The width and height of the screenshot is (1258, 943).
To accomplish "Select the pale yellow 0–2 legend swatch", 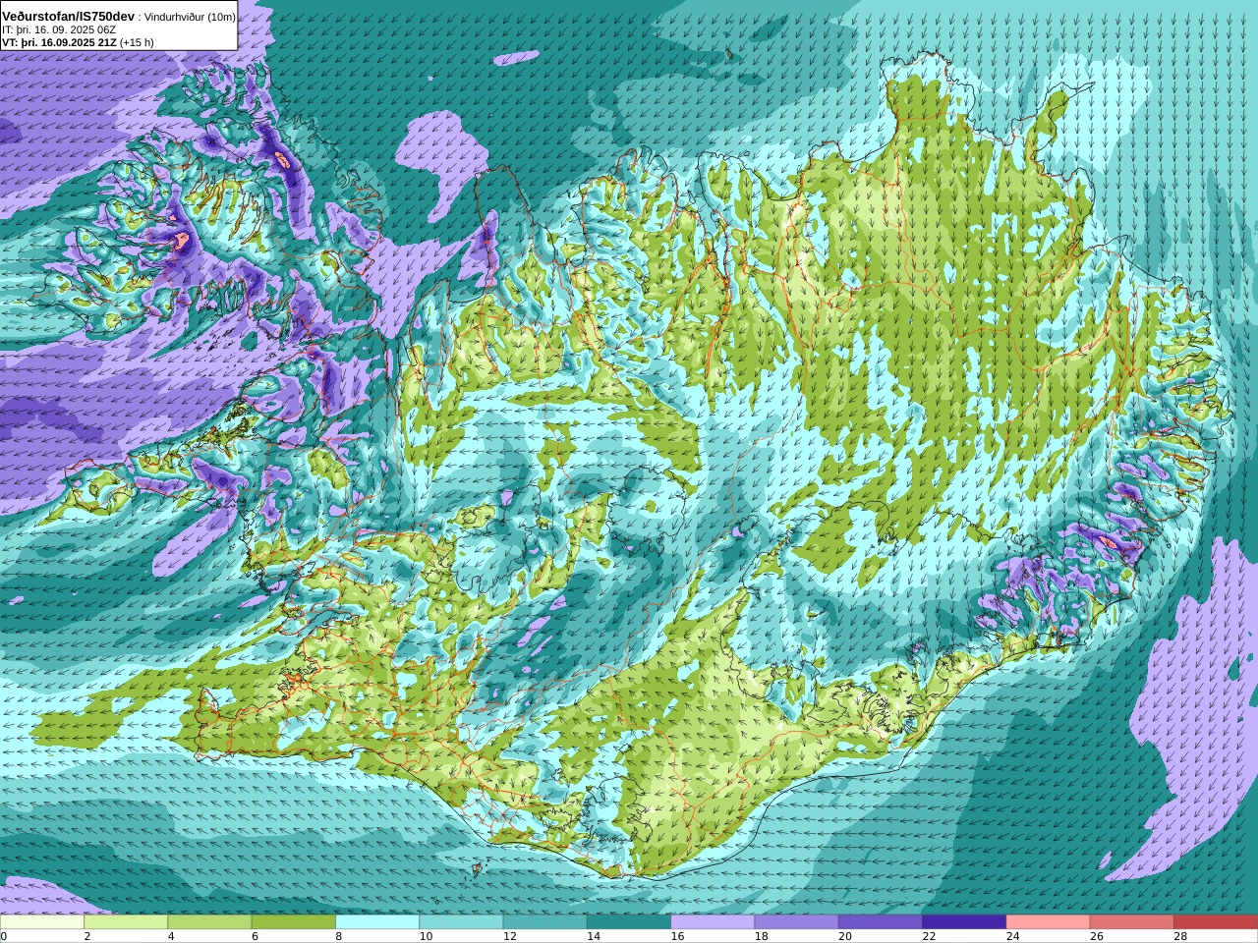I will pyautogui.click(x=42, y=922).
